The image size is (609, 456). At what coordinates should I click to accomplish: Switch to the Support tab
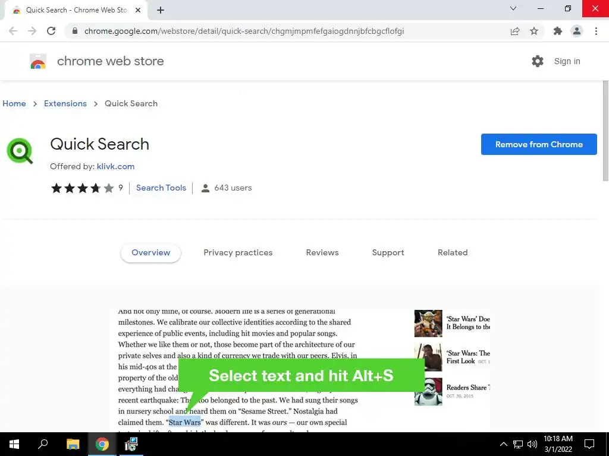point(388,253)
